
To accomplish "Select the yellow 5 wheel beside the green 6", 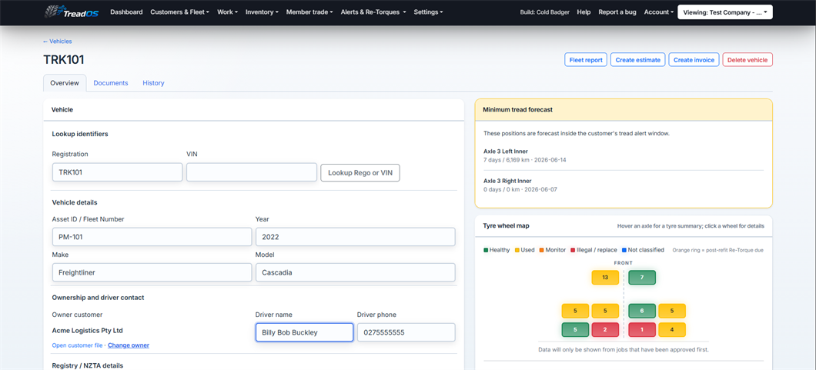I will [x=672, y=311].
